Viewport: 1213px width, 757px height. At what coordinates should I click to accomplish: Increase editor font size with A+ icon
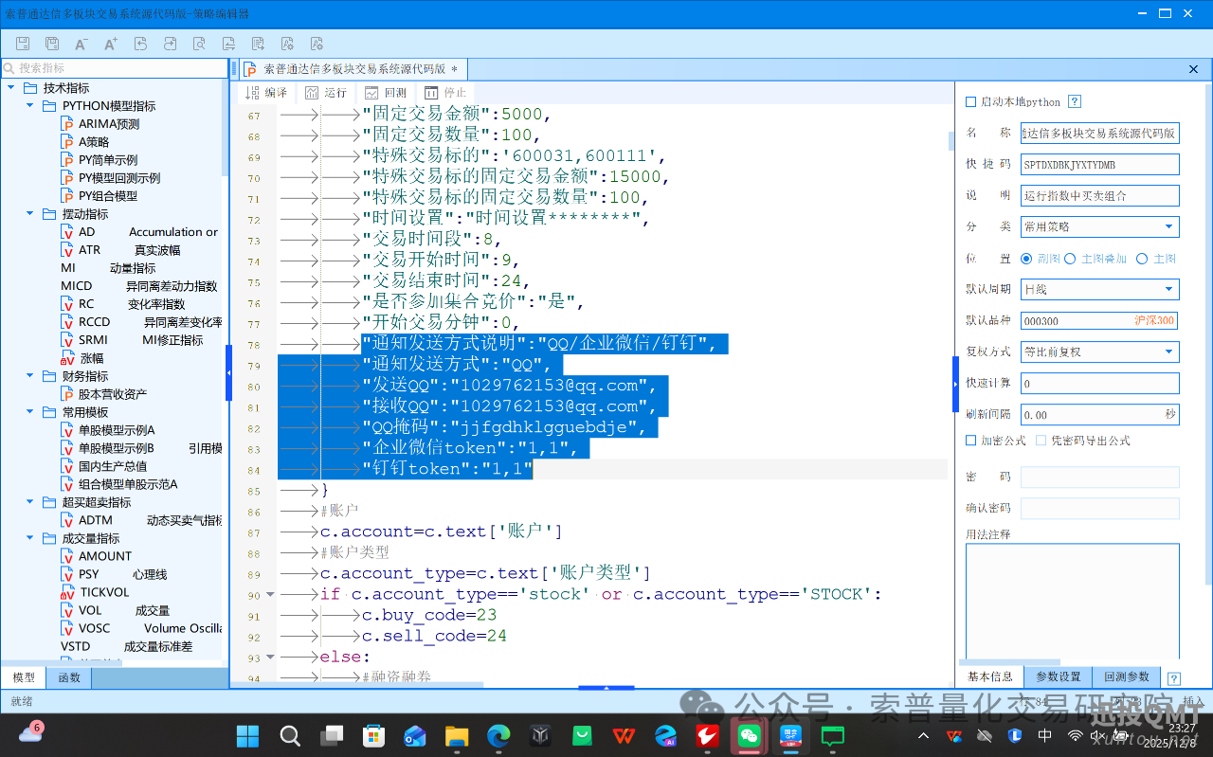point(111,43)
